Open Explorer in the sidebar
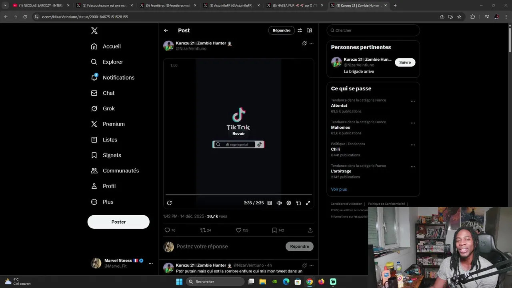 click(107, 62)
